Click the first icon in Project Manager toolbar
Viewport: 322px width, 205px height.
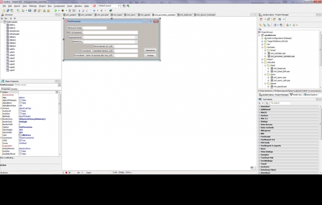tap(261, 19)
